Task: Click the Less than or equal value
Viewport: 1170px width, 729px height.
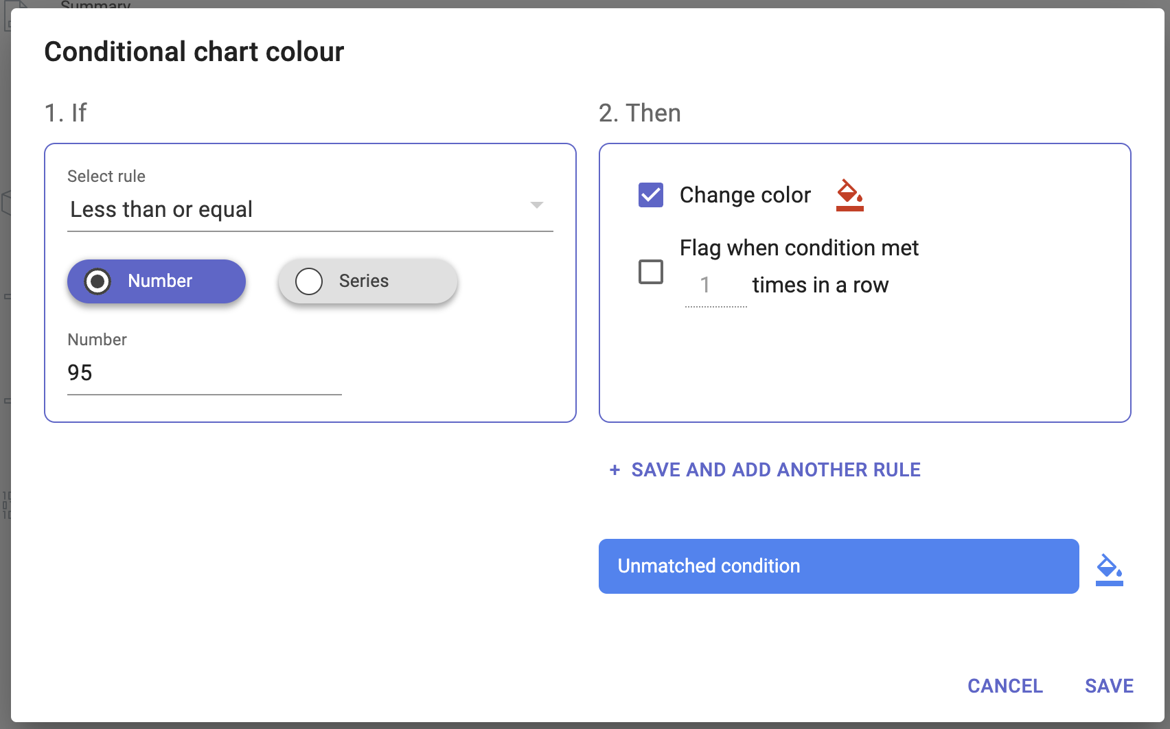Action: [161, 209]
